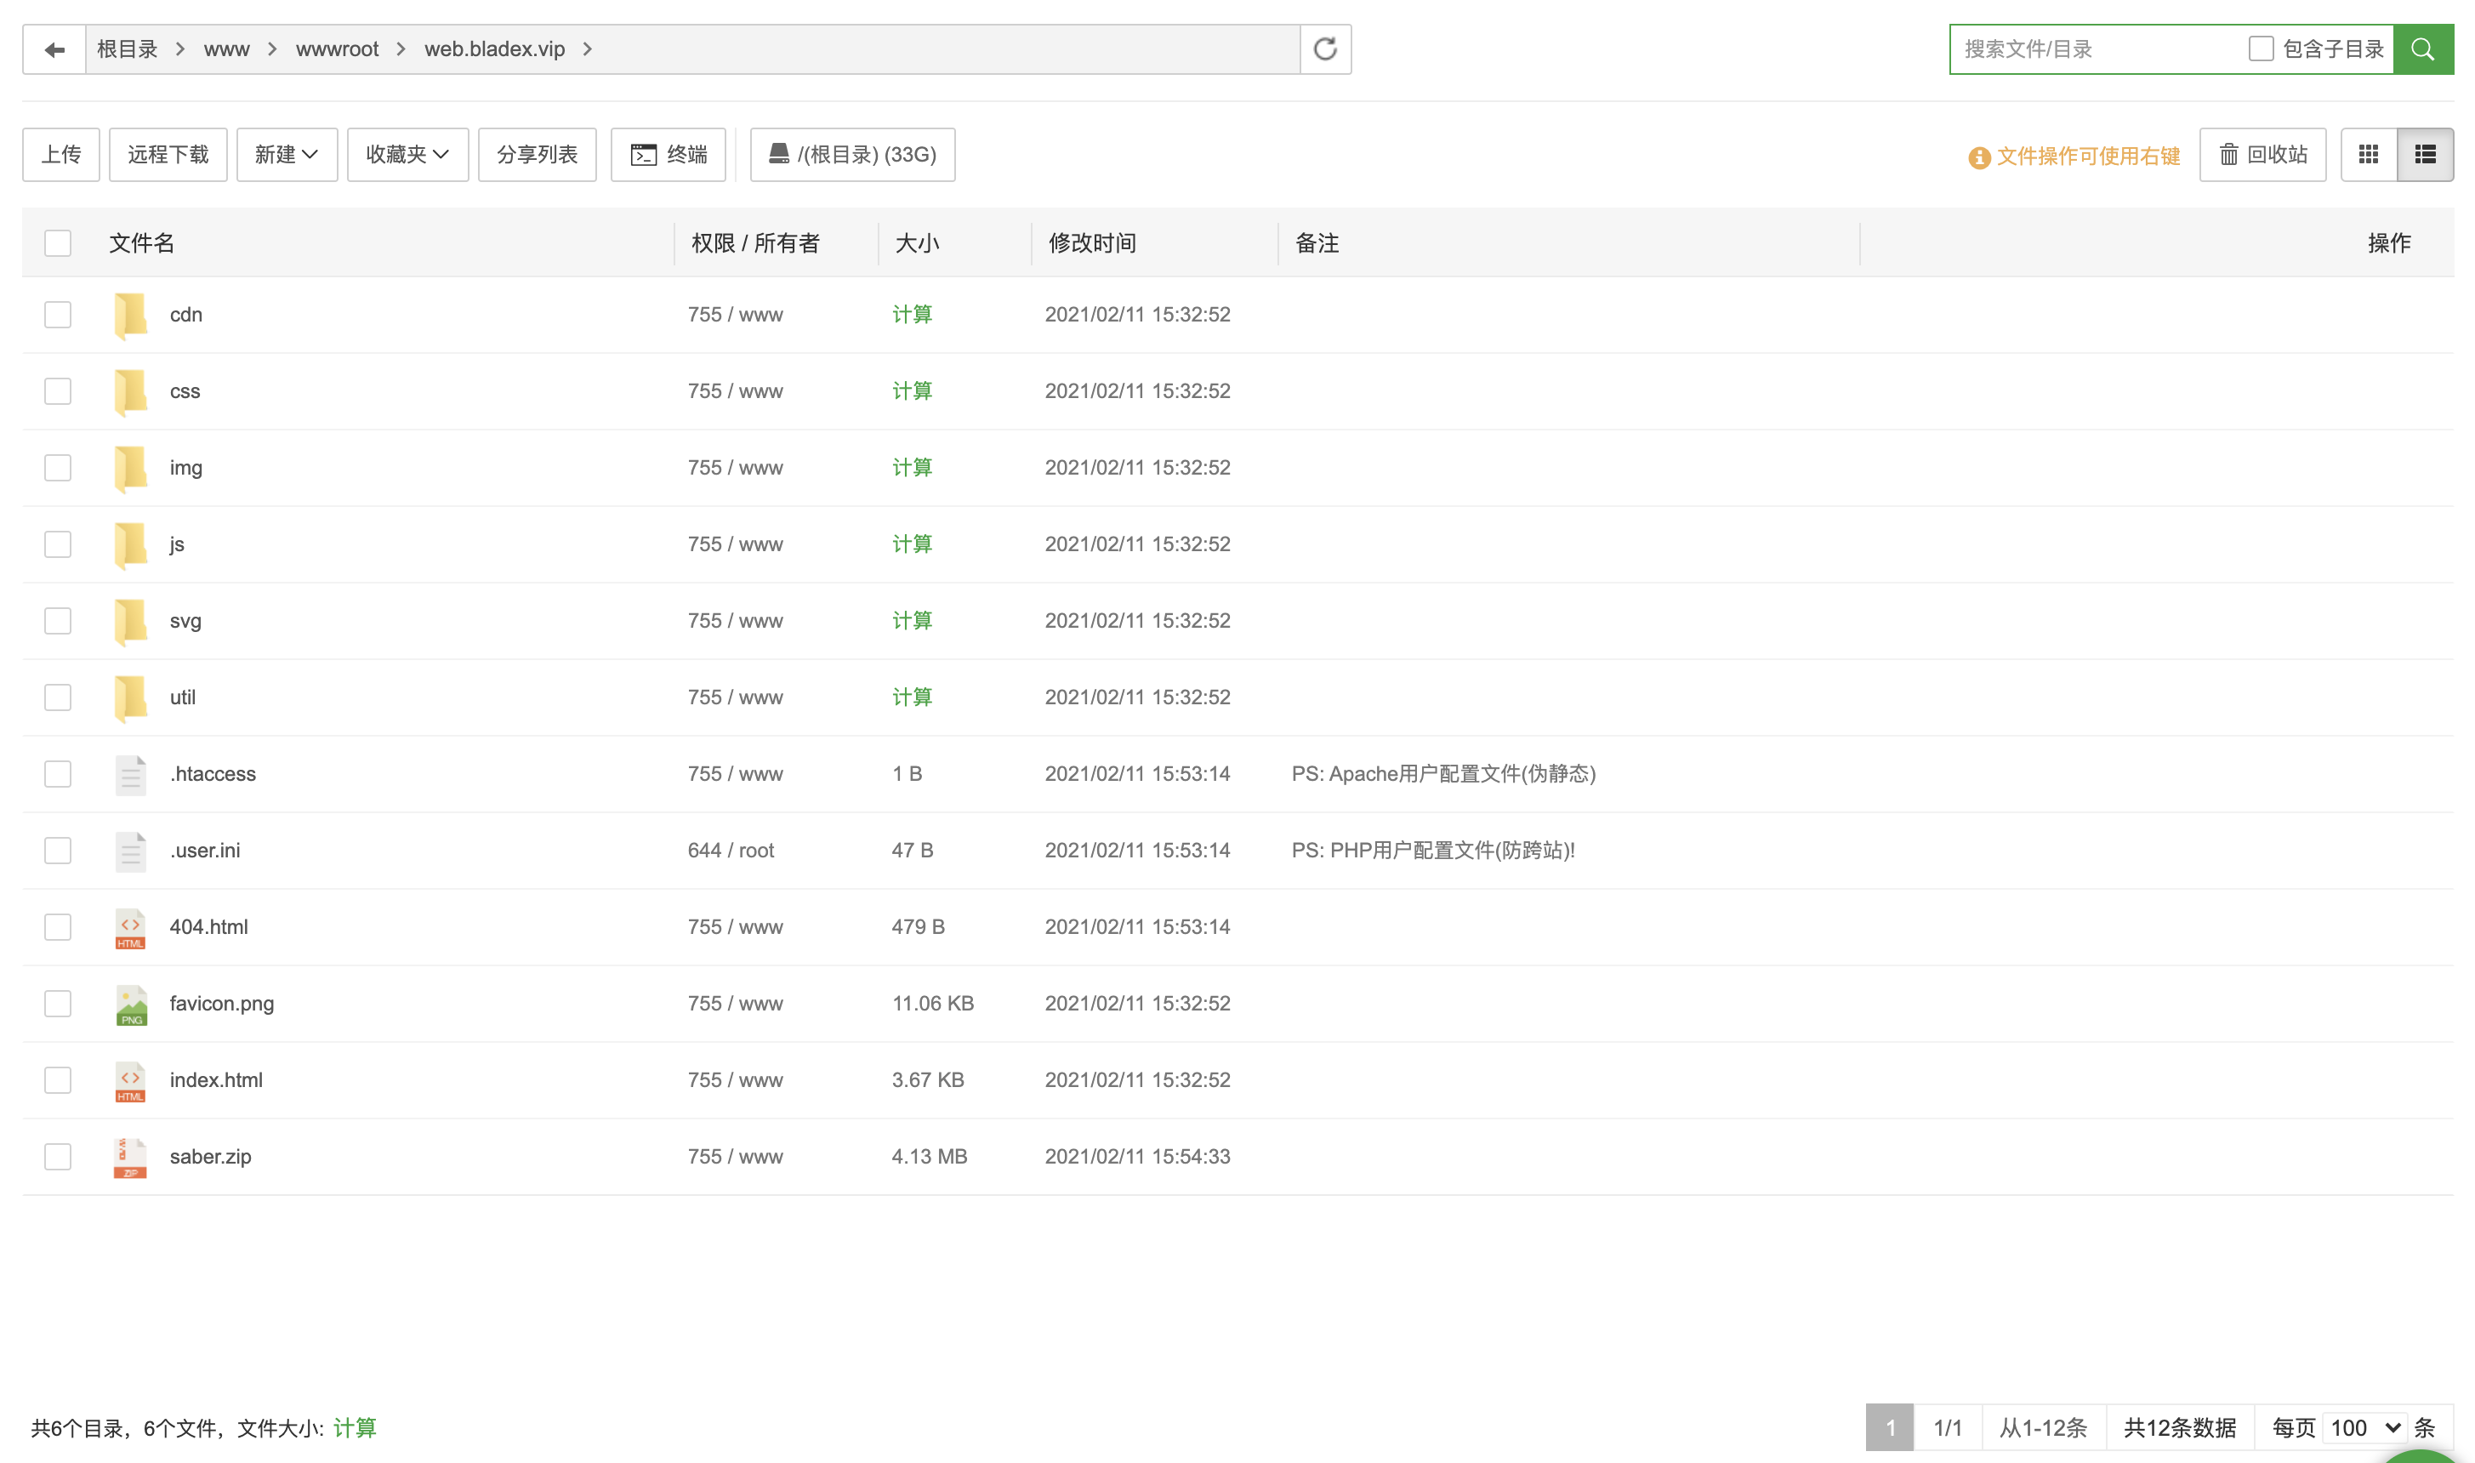Click chevron after web.bladex.vip in breadcrumb
Viewport: 2475px width, 1463px height.
(588, 49)
